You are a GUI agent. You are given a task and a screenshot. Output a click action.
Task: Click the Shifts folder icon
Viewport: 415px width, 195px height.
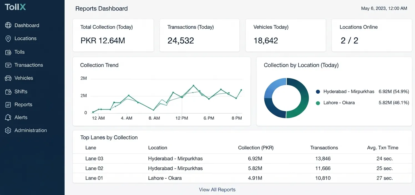pyautogui.click(x=8, y=92)
